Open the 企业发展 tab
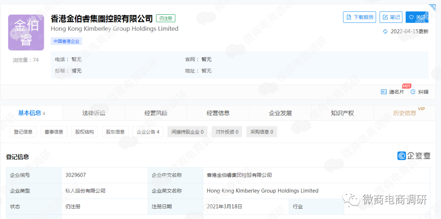This screenshot has width=441, height=219. (281, 113)
